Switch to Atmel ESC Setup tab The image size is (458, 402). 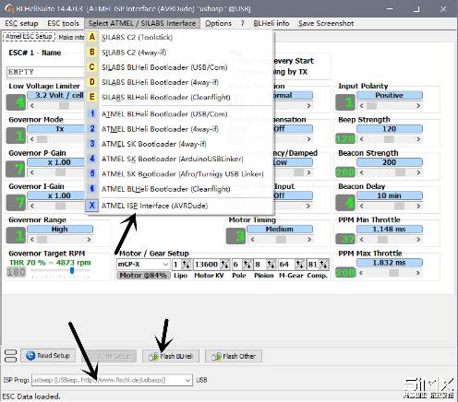click(29, 37)
